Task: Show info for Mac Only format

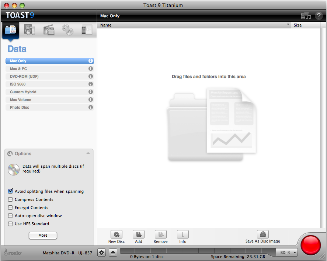Action: coord(91,61)
